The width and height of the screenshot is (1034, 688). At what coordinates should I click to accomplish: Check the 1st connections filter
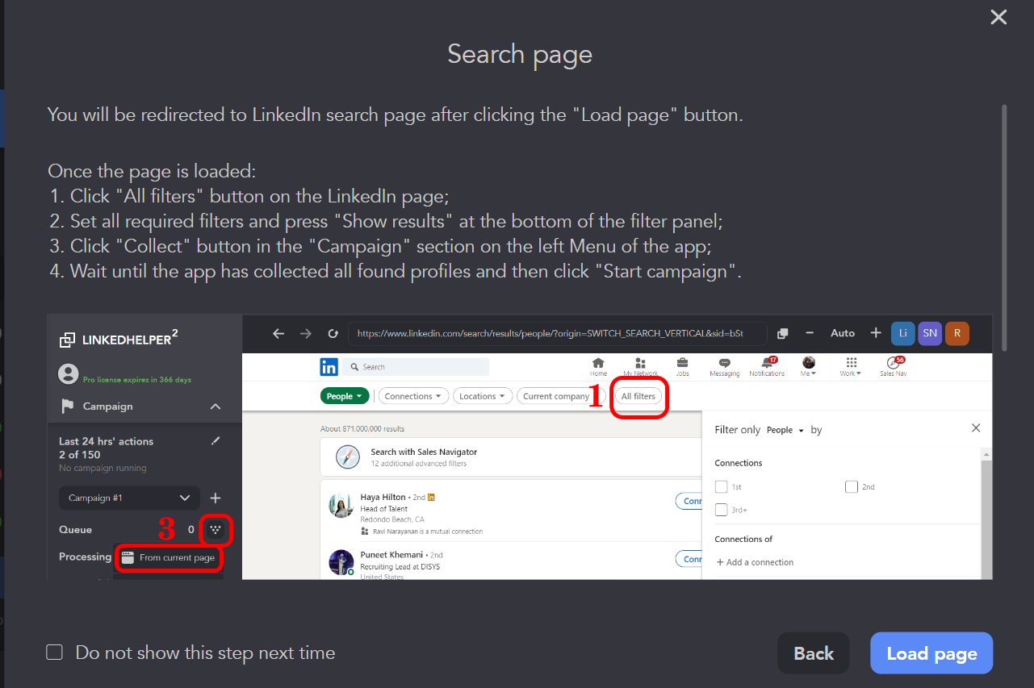pyautogui.click(x=720, y=486)
